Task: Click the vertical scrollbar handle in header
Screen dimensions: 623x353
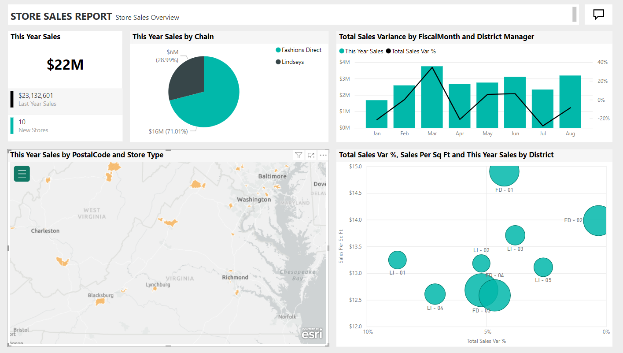Action: tap(574, 14)
